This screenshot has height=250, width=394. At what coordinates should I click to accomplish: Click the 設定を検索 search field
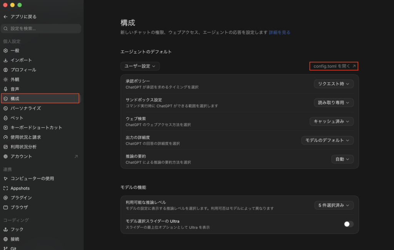click(x=41, y=28)
